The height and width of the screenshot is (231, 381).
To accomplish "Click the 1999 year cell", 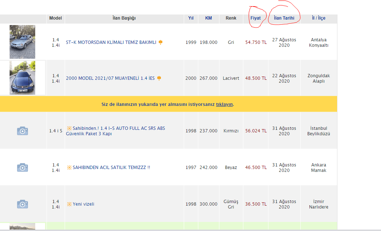I will coord(191,42).
